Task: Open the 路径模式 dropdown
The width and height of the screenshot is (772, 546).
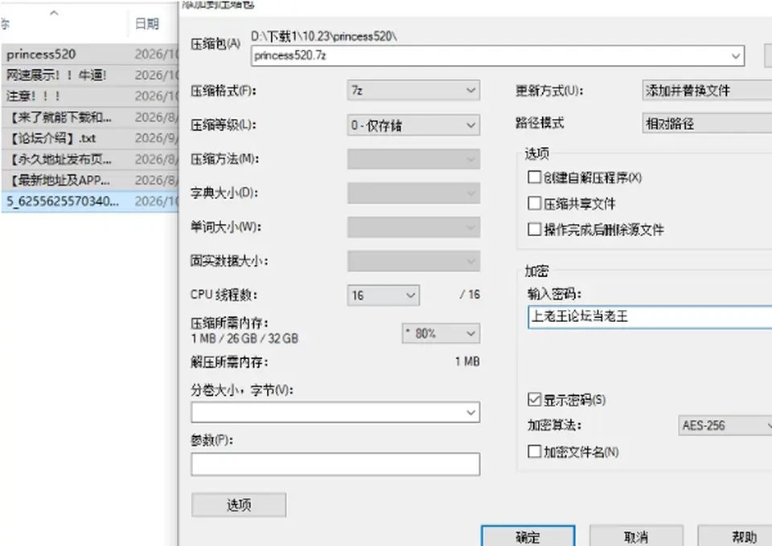Action: [x=707, y=124]
